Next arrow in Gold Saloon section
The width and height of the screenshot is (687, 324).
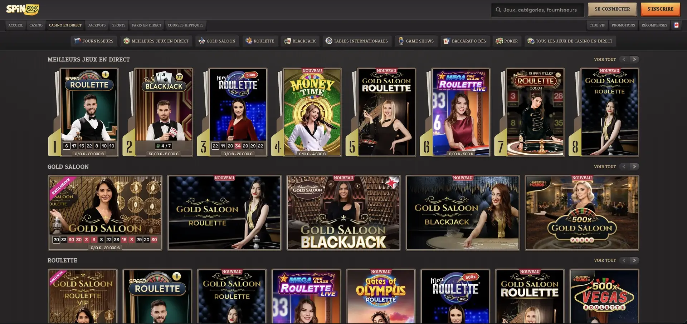point(634,166)
